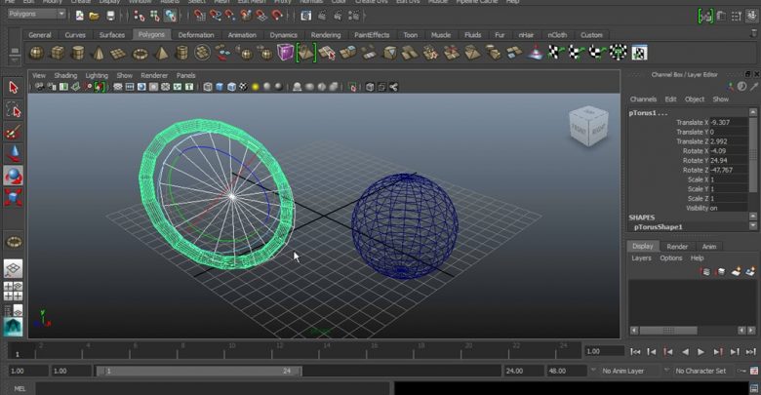Click the view cube in viewport
The height and width of the screenshot is (395, 761).
586,128
